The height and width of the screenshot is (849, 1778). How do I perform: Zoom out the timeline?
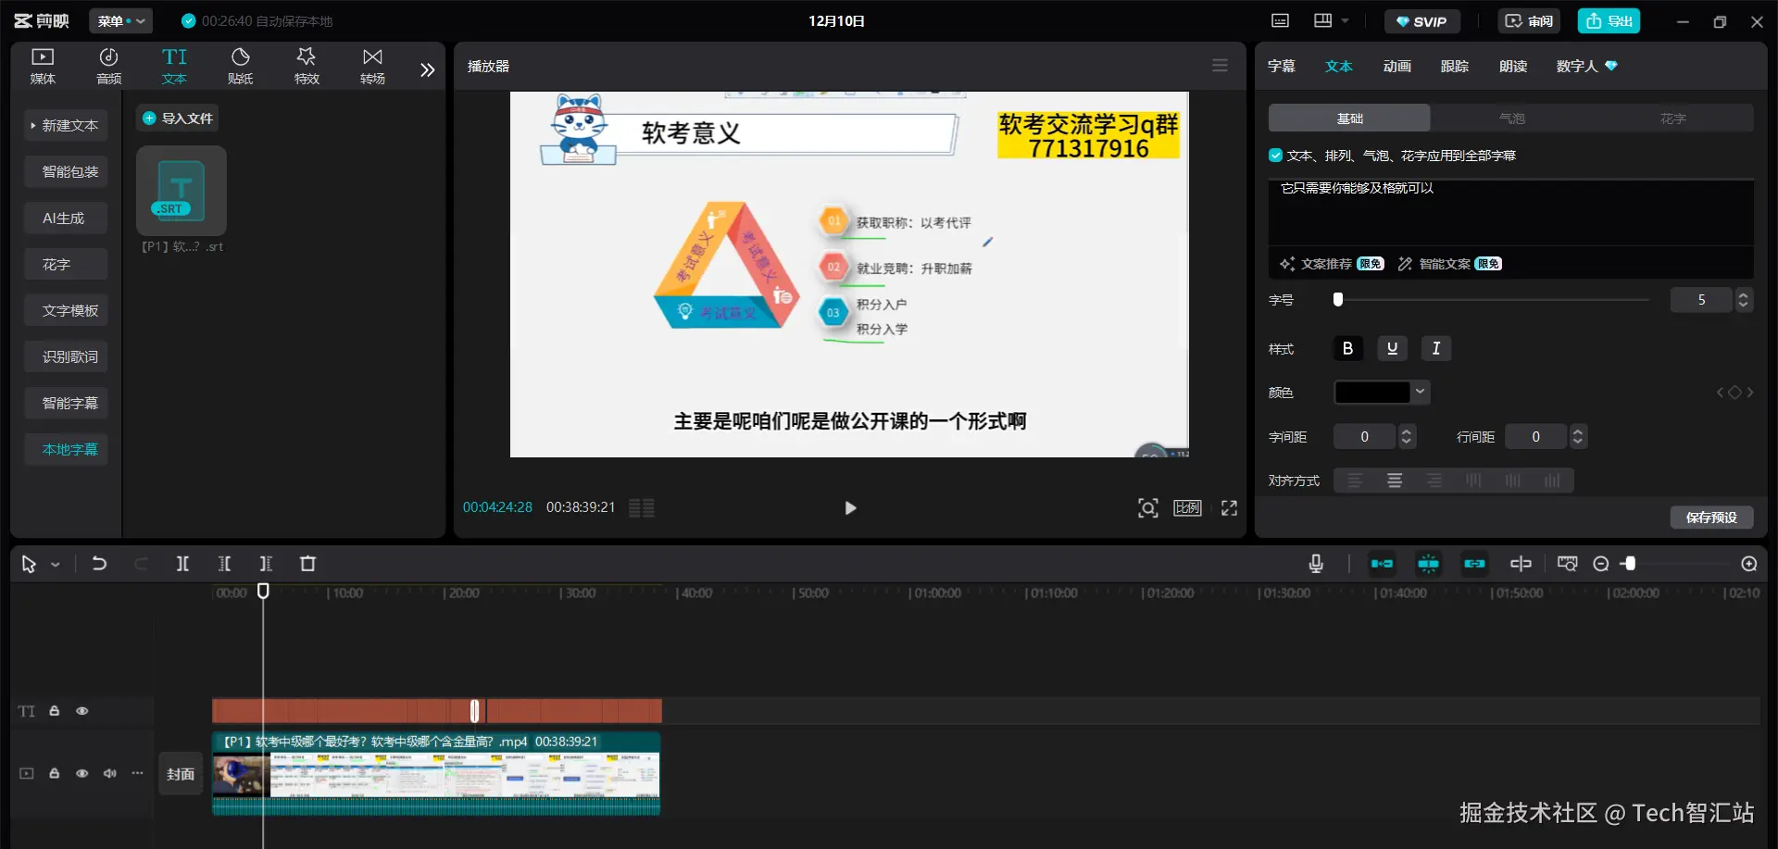point(1600,564)
